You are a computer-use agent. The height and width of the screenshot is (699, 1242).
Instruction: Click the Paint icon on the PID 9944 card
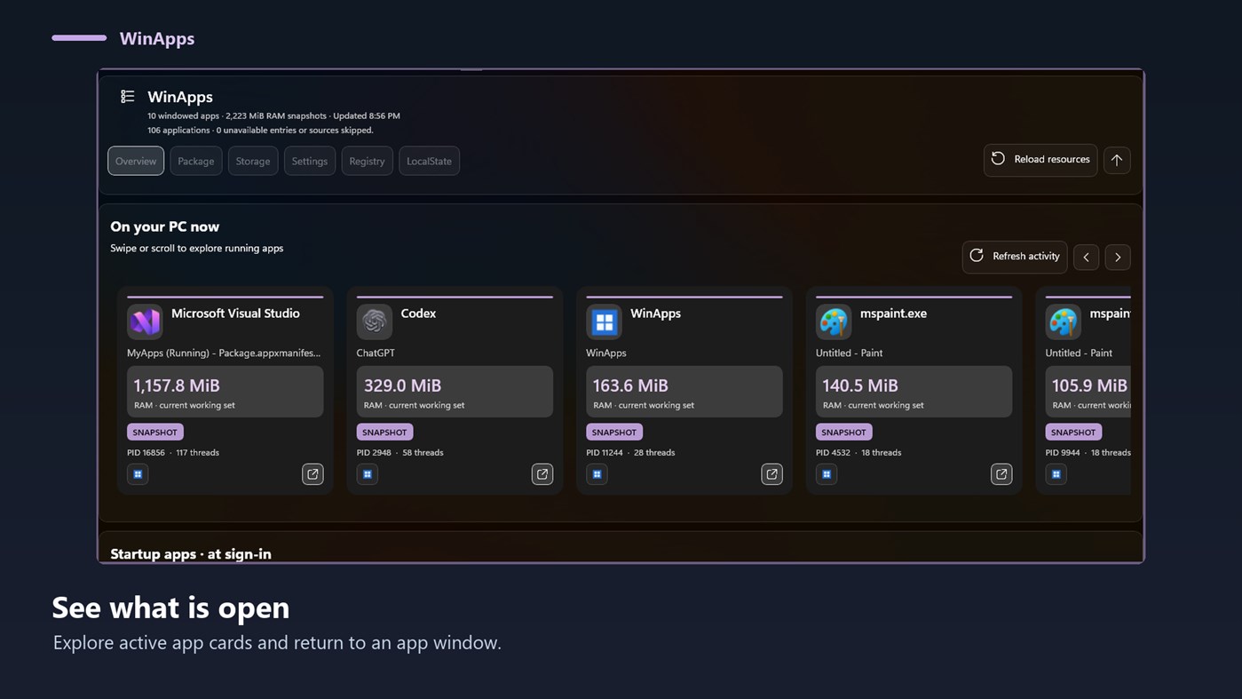[1063, 322]
